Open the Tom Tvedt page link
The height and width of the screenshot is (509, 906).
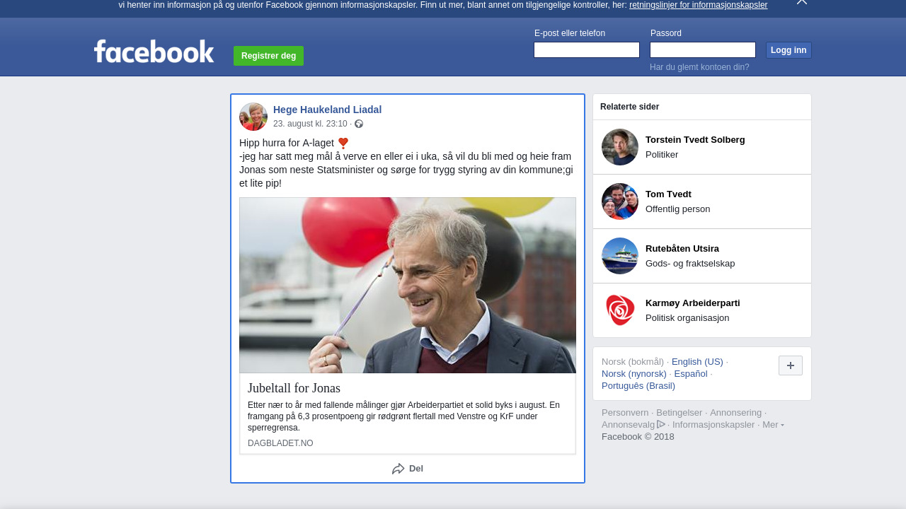click(668, 194)
